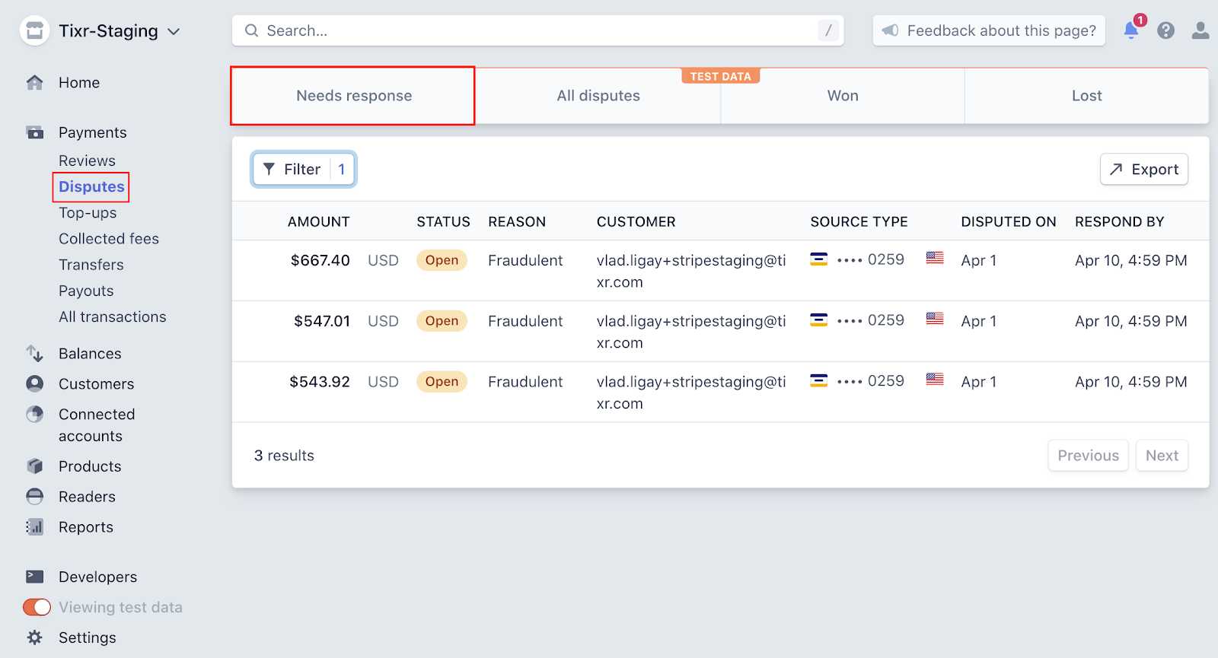Open the user profile icon
Image resolution: width=1218 pixels, height=658 pixels.
[1200, 30]
